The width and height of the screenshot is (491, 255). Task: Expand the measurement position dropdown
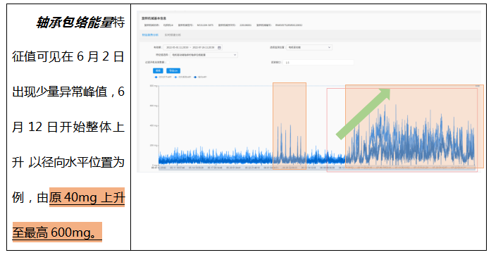pyautogui.click(x=309, y=47)
